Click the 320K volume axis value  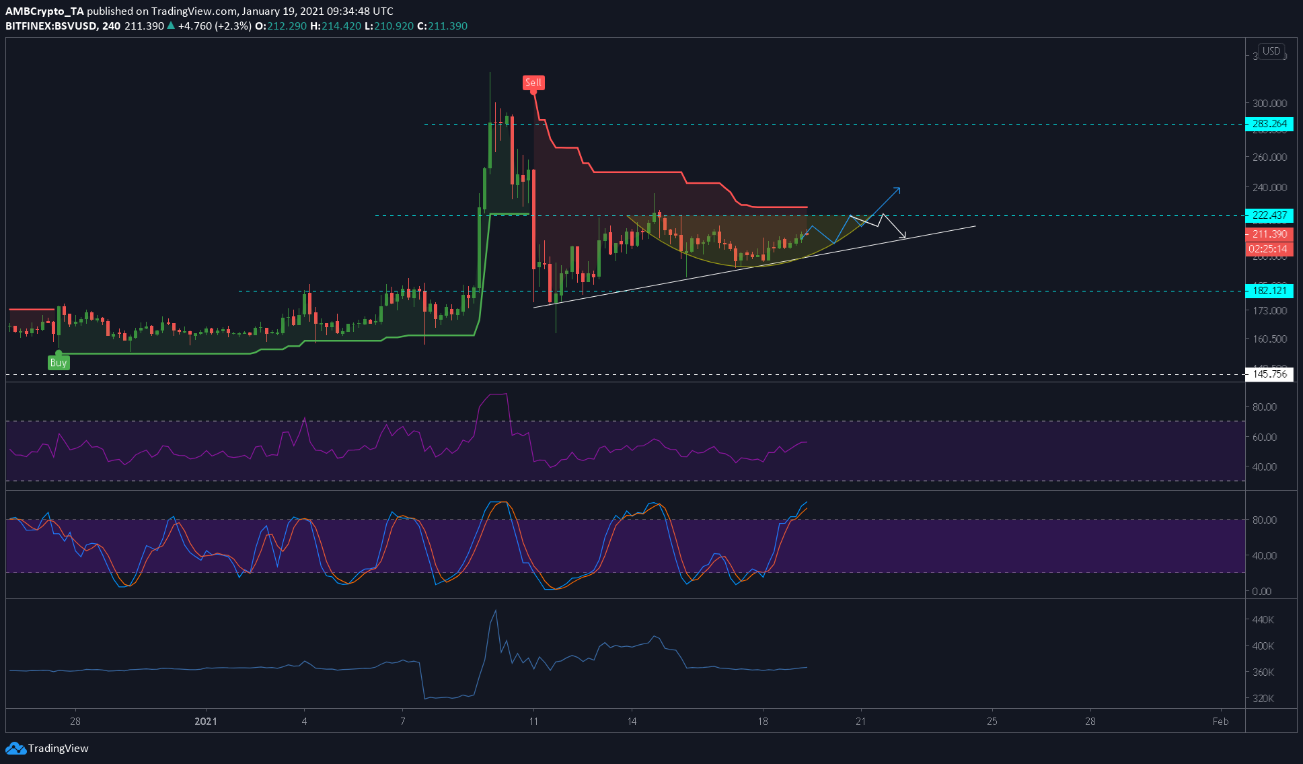coord(1263,699)
